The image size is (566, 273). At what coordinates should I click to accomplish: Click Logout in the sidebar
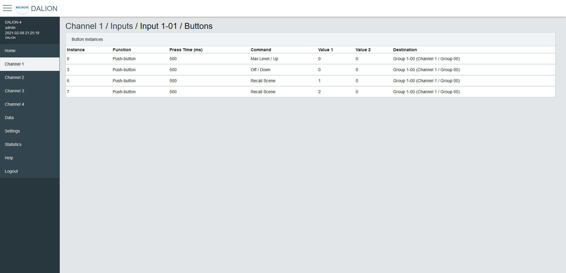pos(11,171)
